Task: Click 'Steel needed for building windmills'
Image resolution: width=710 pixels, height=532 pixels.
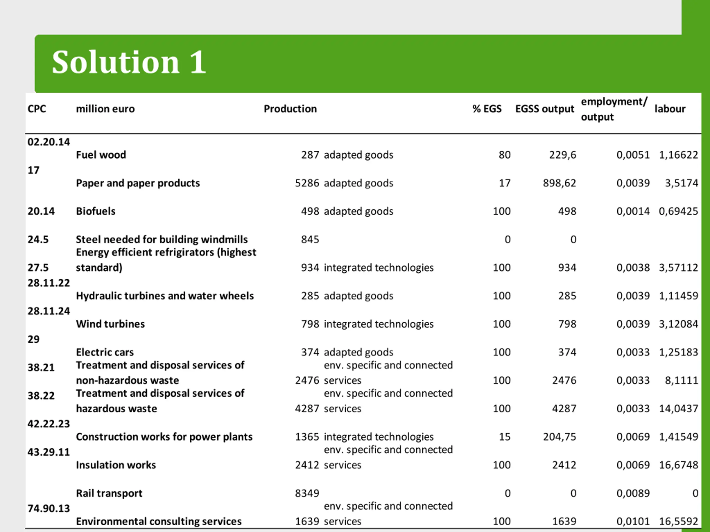Action: pos(162,240)
